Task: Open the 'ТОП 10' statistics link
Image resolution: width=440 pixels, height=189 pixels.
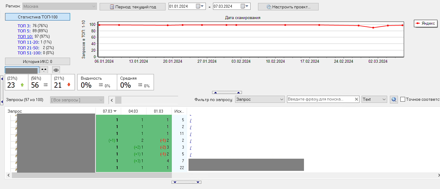Action: pos(25,36)
